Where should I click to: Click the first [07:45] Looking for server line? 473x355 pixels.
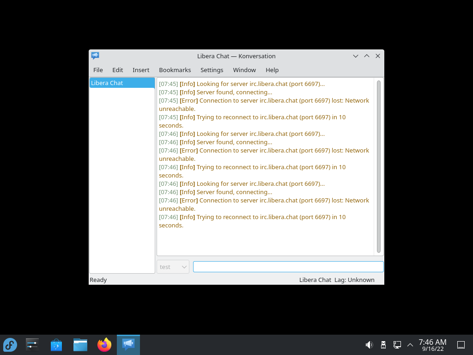click(x=242, y=84)
